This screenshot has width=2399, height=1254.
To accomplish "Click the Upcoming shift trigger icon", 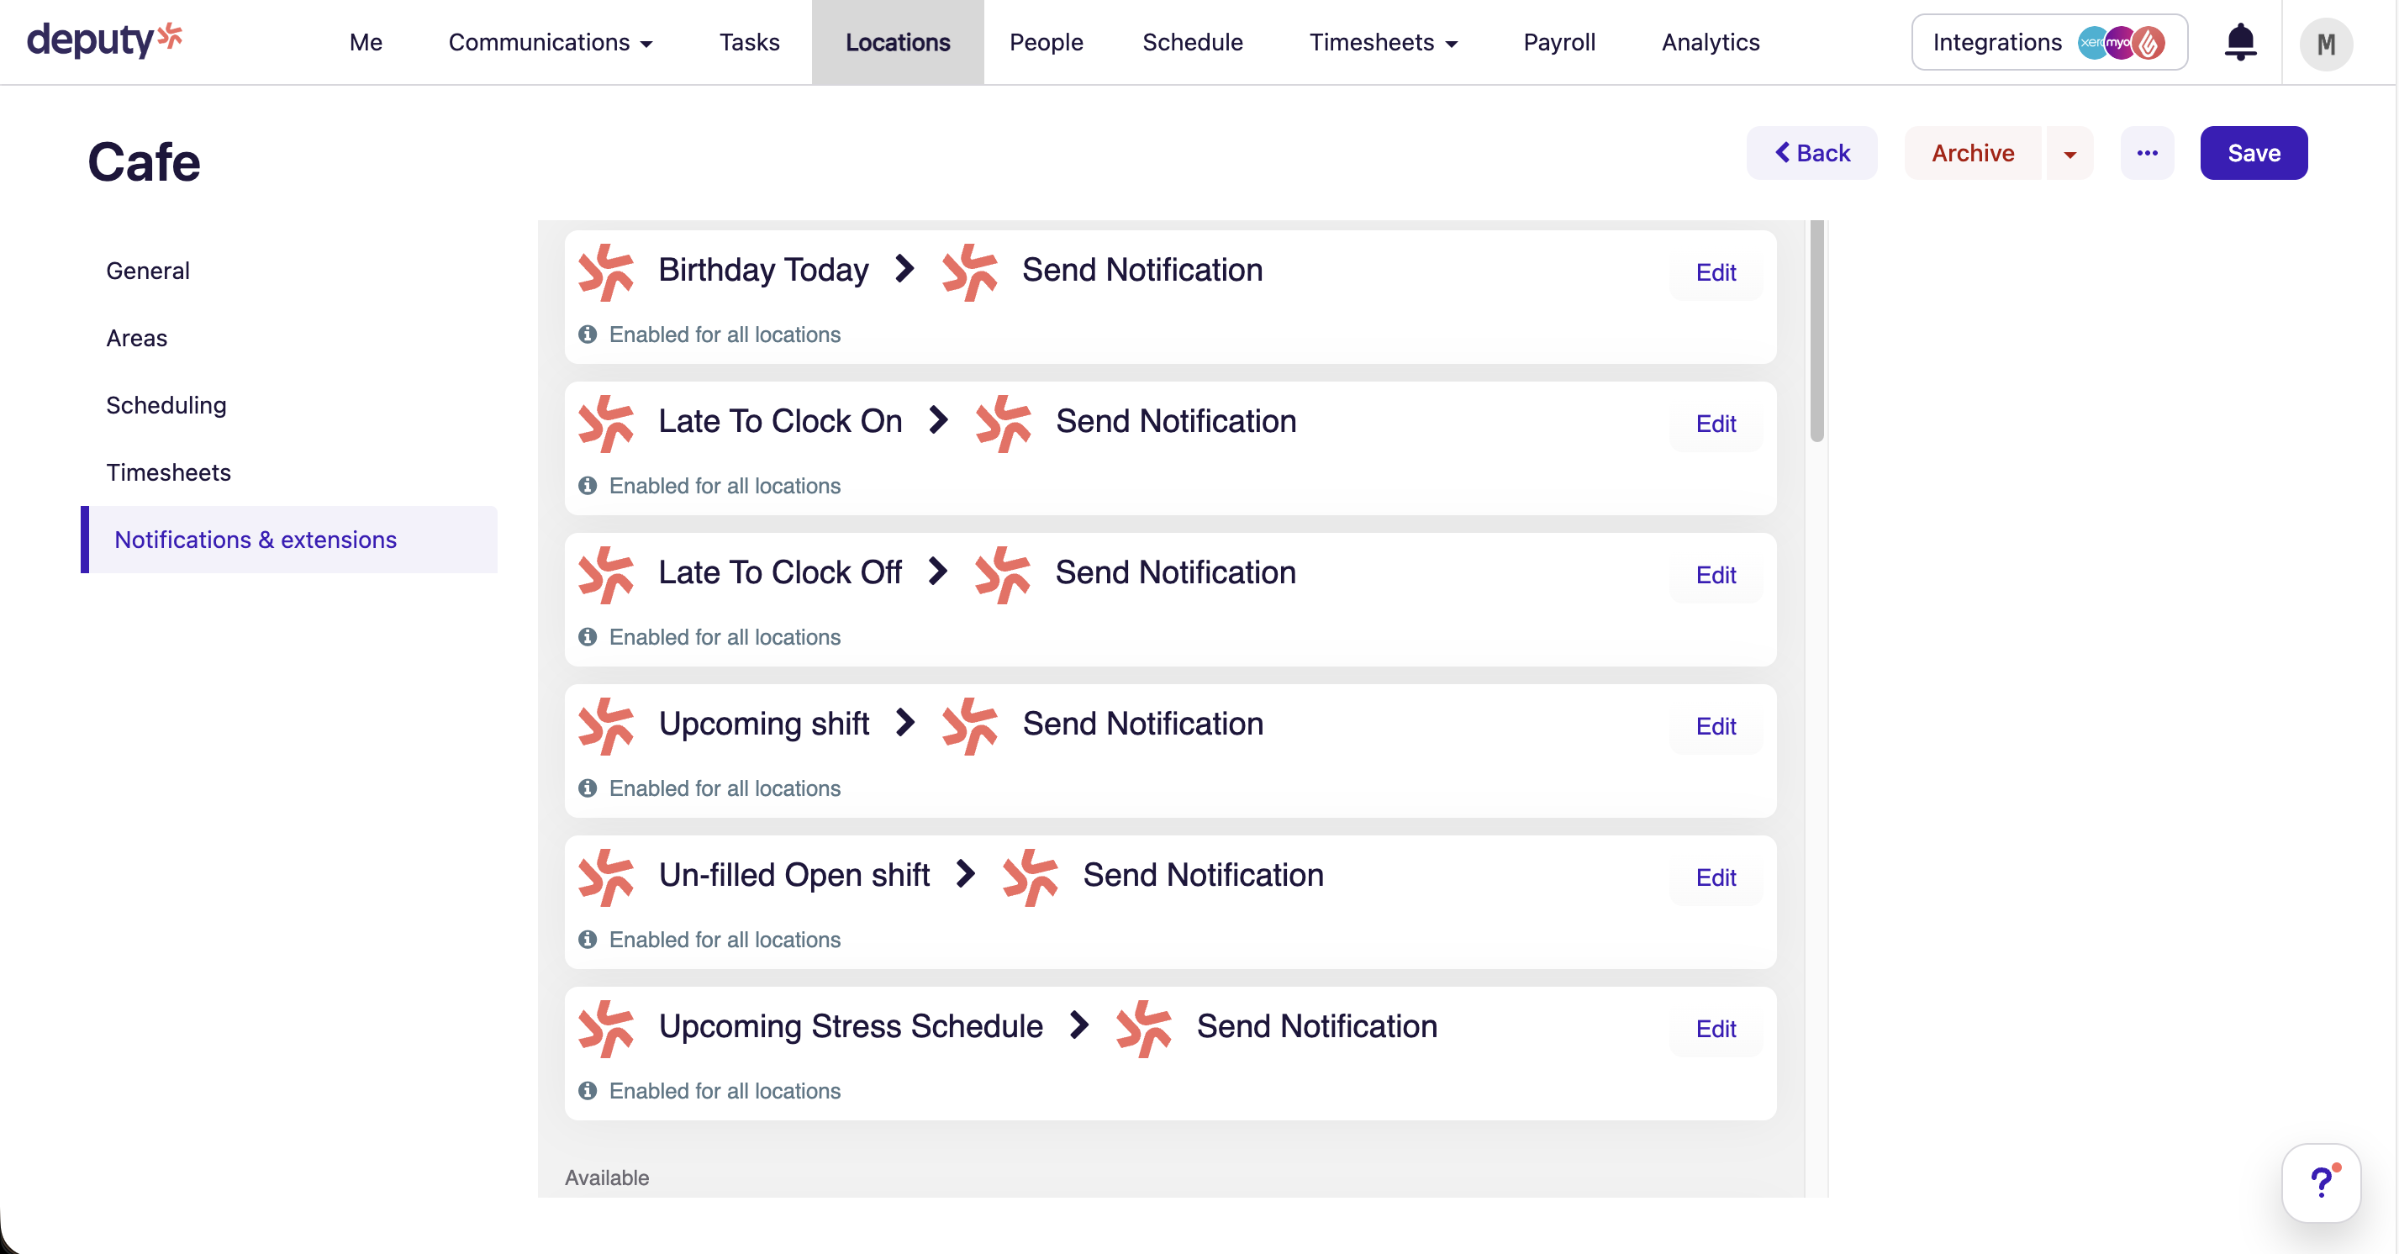I will (x=605, y=726).
